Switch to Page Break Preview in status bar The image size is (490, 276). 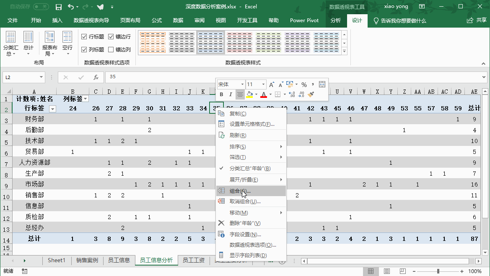coord(403,271)
